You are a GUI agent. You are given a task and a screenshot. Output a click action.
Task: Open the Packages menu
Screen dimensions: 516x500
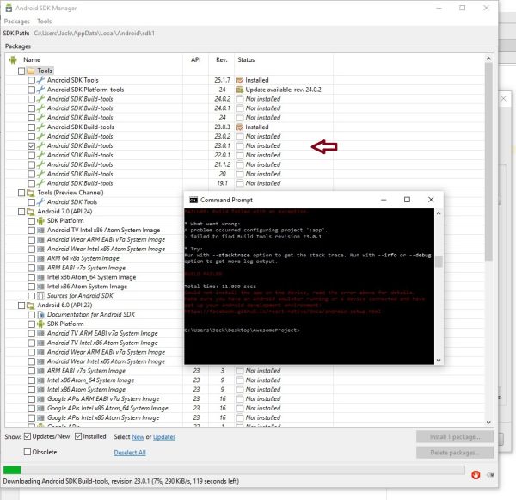click(17, 21)
